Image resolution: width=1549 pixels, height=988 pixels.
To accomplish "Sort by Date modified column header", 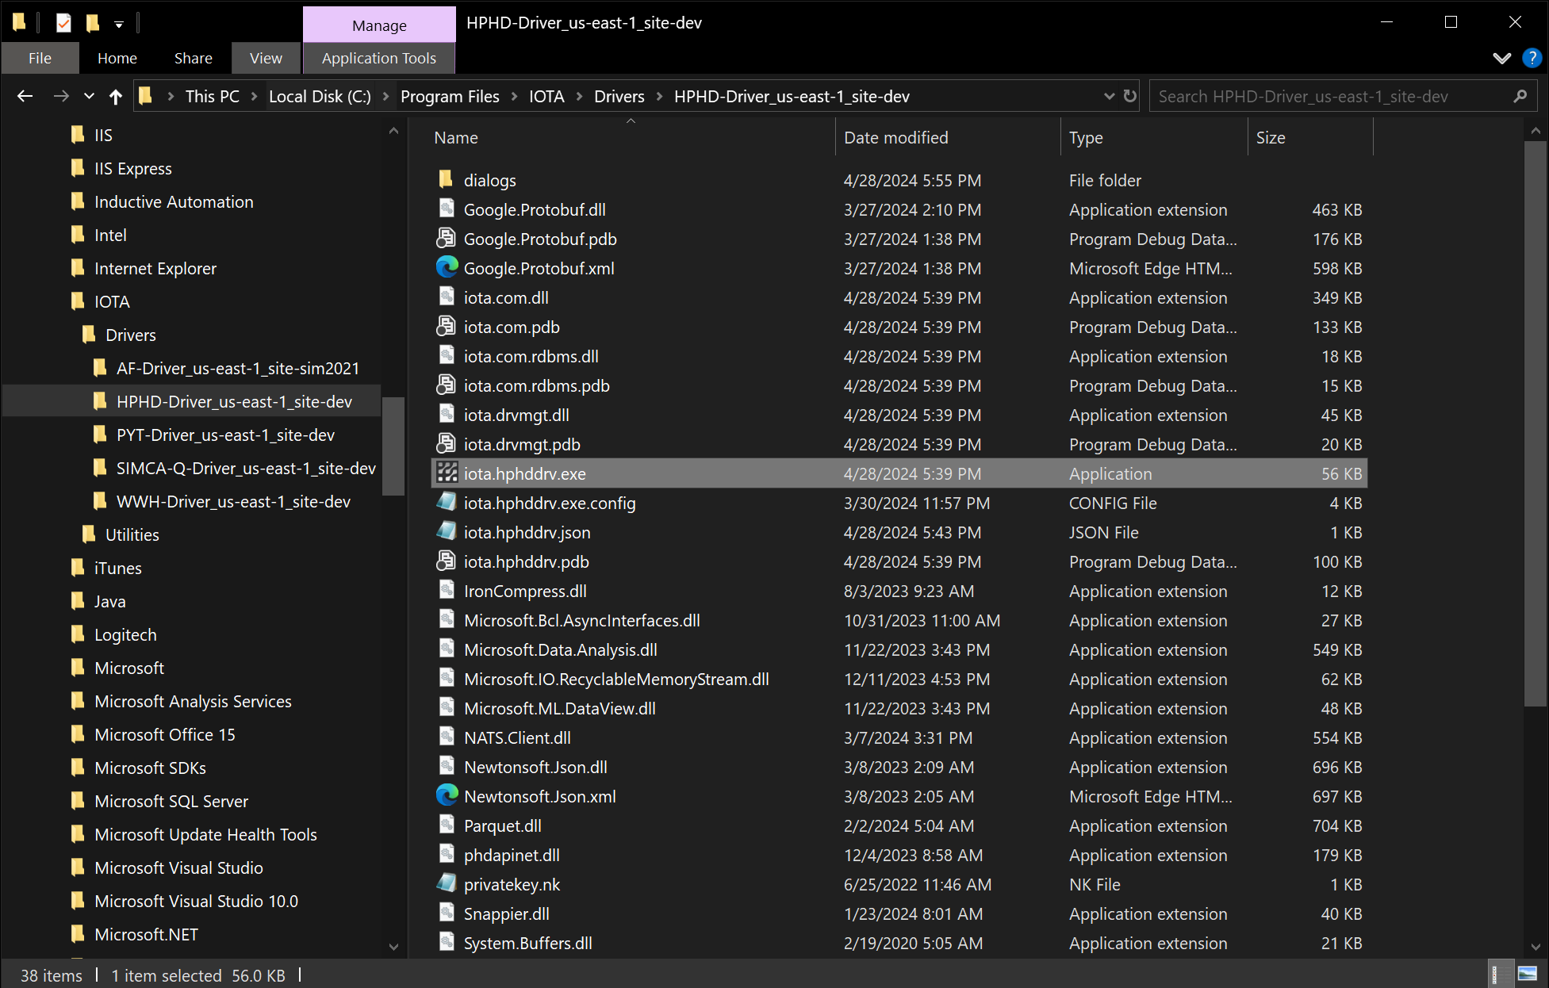I will 947,137.
